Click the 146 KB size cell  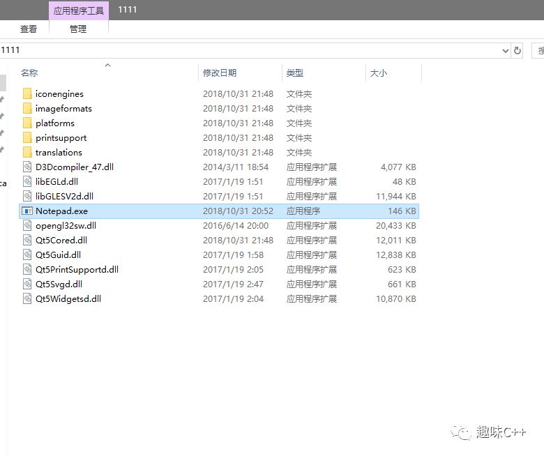point(402,211)
